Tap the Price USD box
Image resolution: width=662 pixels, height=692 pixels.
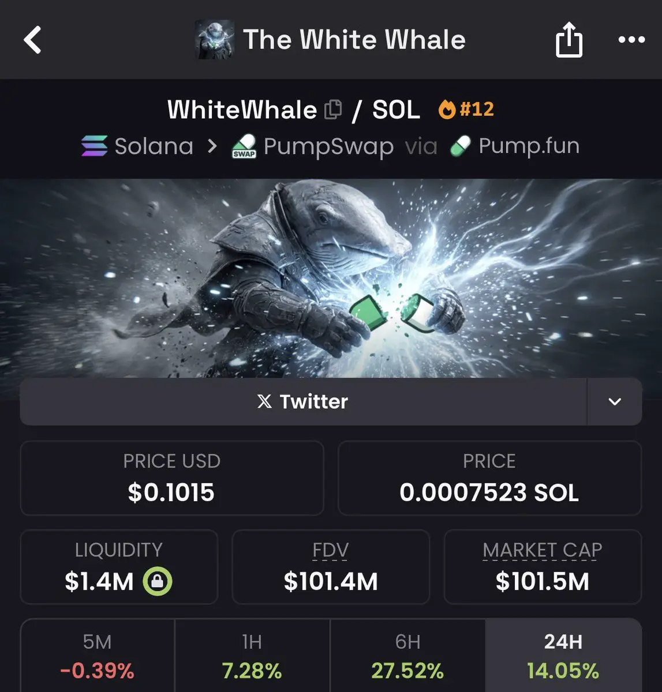tap(172, 478)
